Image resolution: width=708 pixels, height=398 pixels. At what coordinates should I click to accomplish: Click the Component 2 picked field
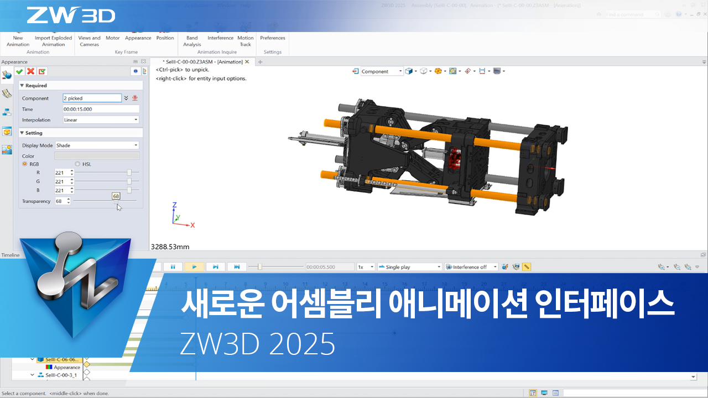point(92,98)
